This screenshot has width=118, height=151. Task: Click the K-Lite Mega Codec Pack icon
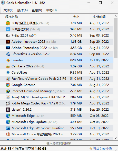[8, 103]
